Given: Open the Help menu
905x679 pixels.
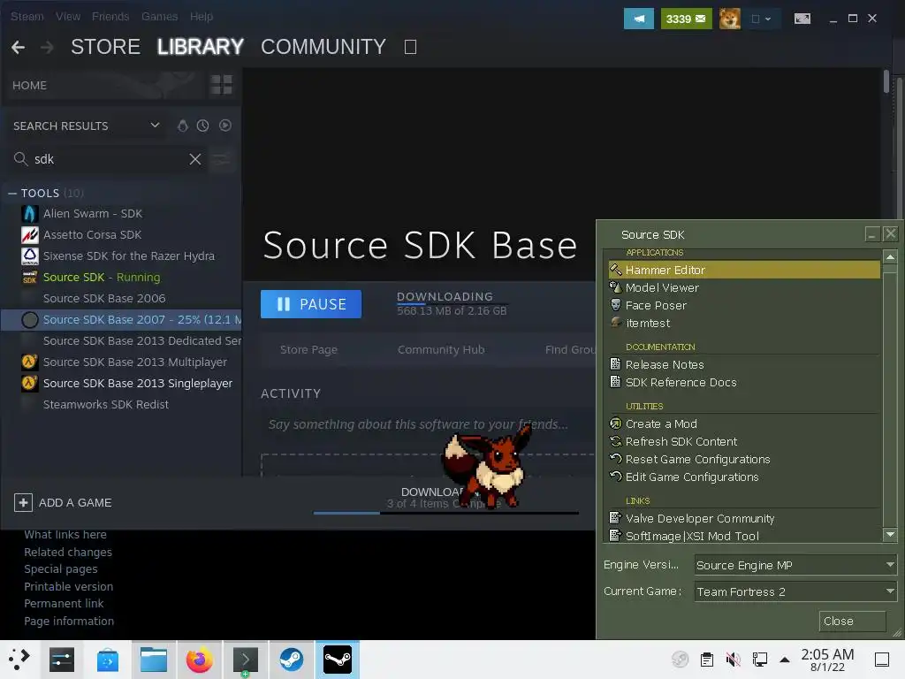Looking at the screenshot, I should point(202,17).
